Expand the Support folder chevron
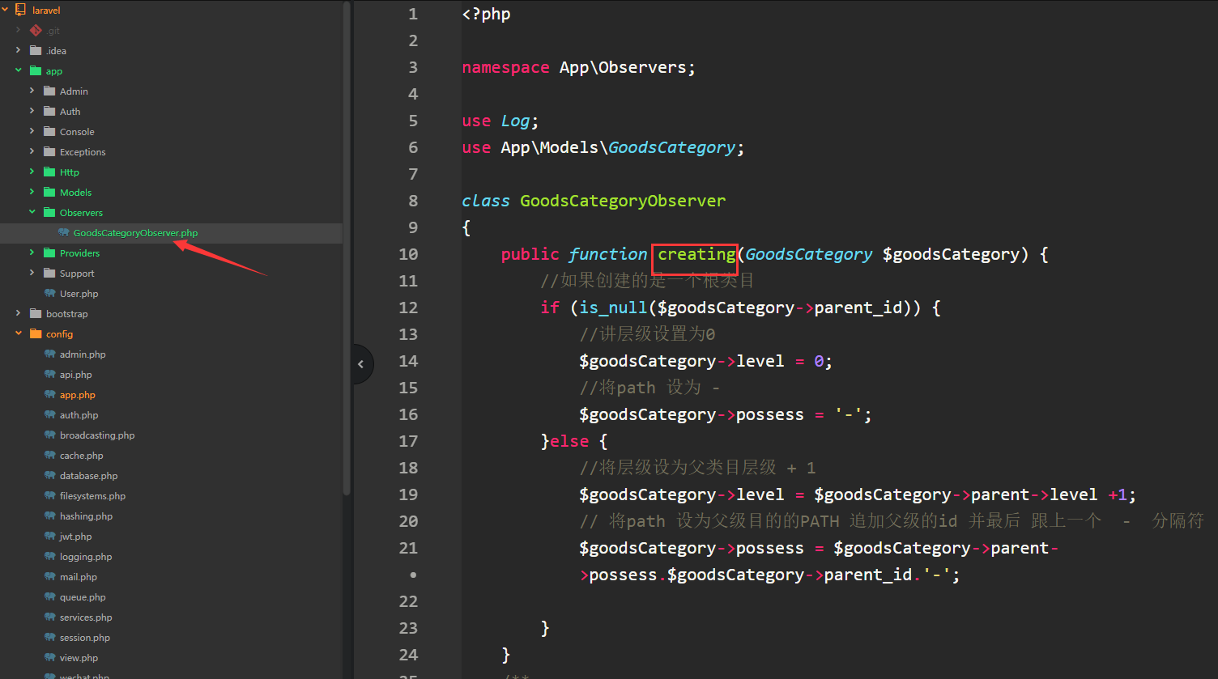Screen dimensions: 1218x679 pyautogui.click(x=32, y=274)
